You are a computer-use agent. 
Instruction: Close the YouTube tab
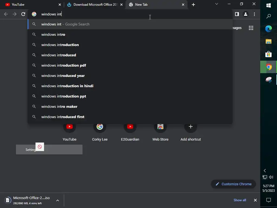coord(60,5)
